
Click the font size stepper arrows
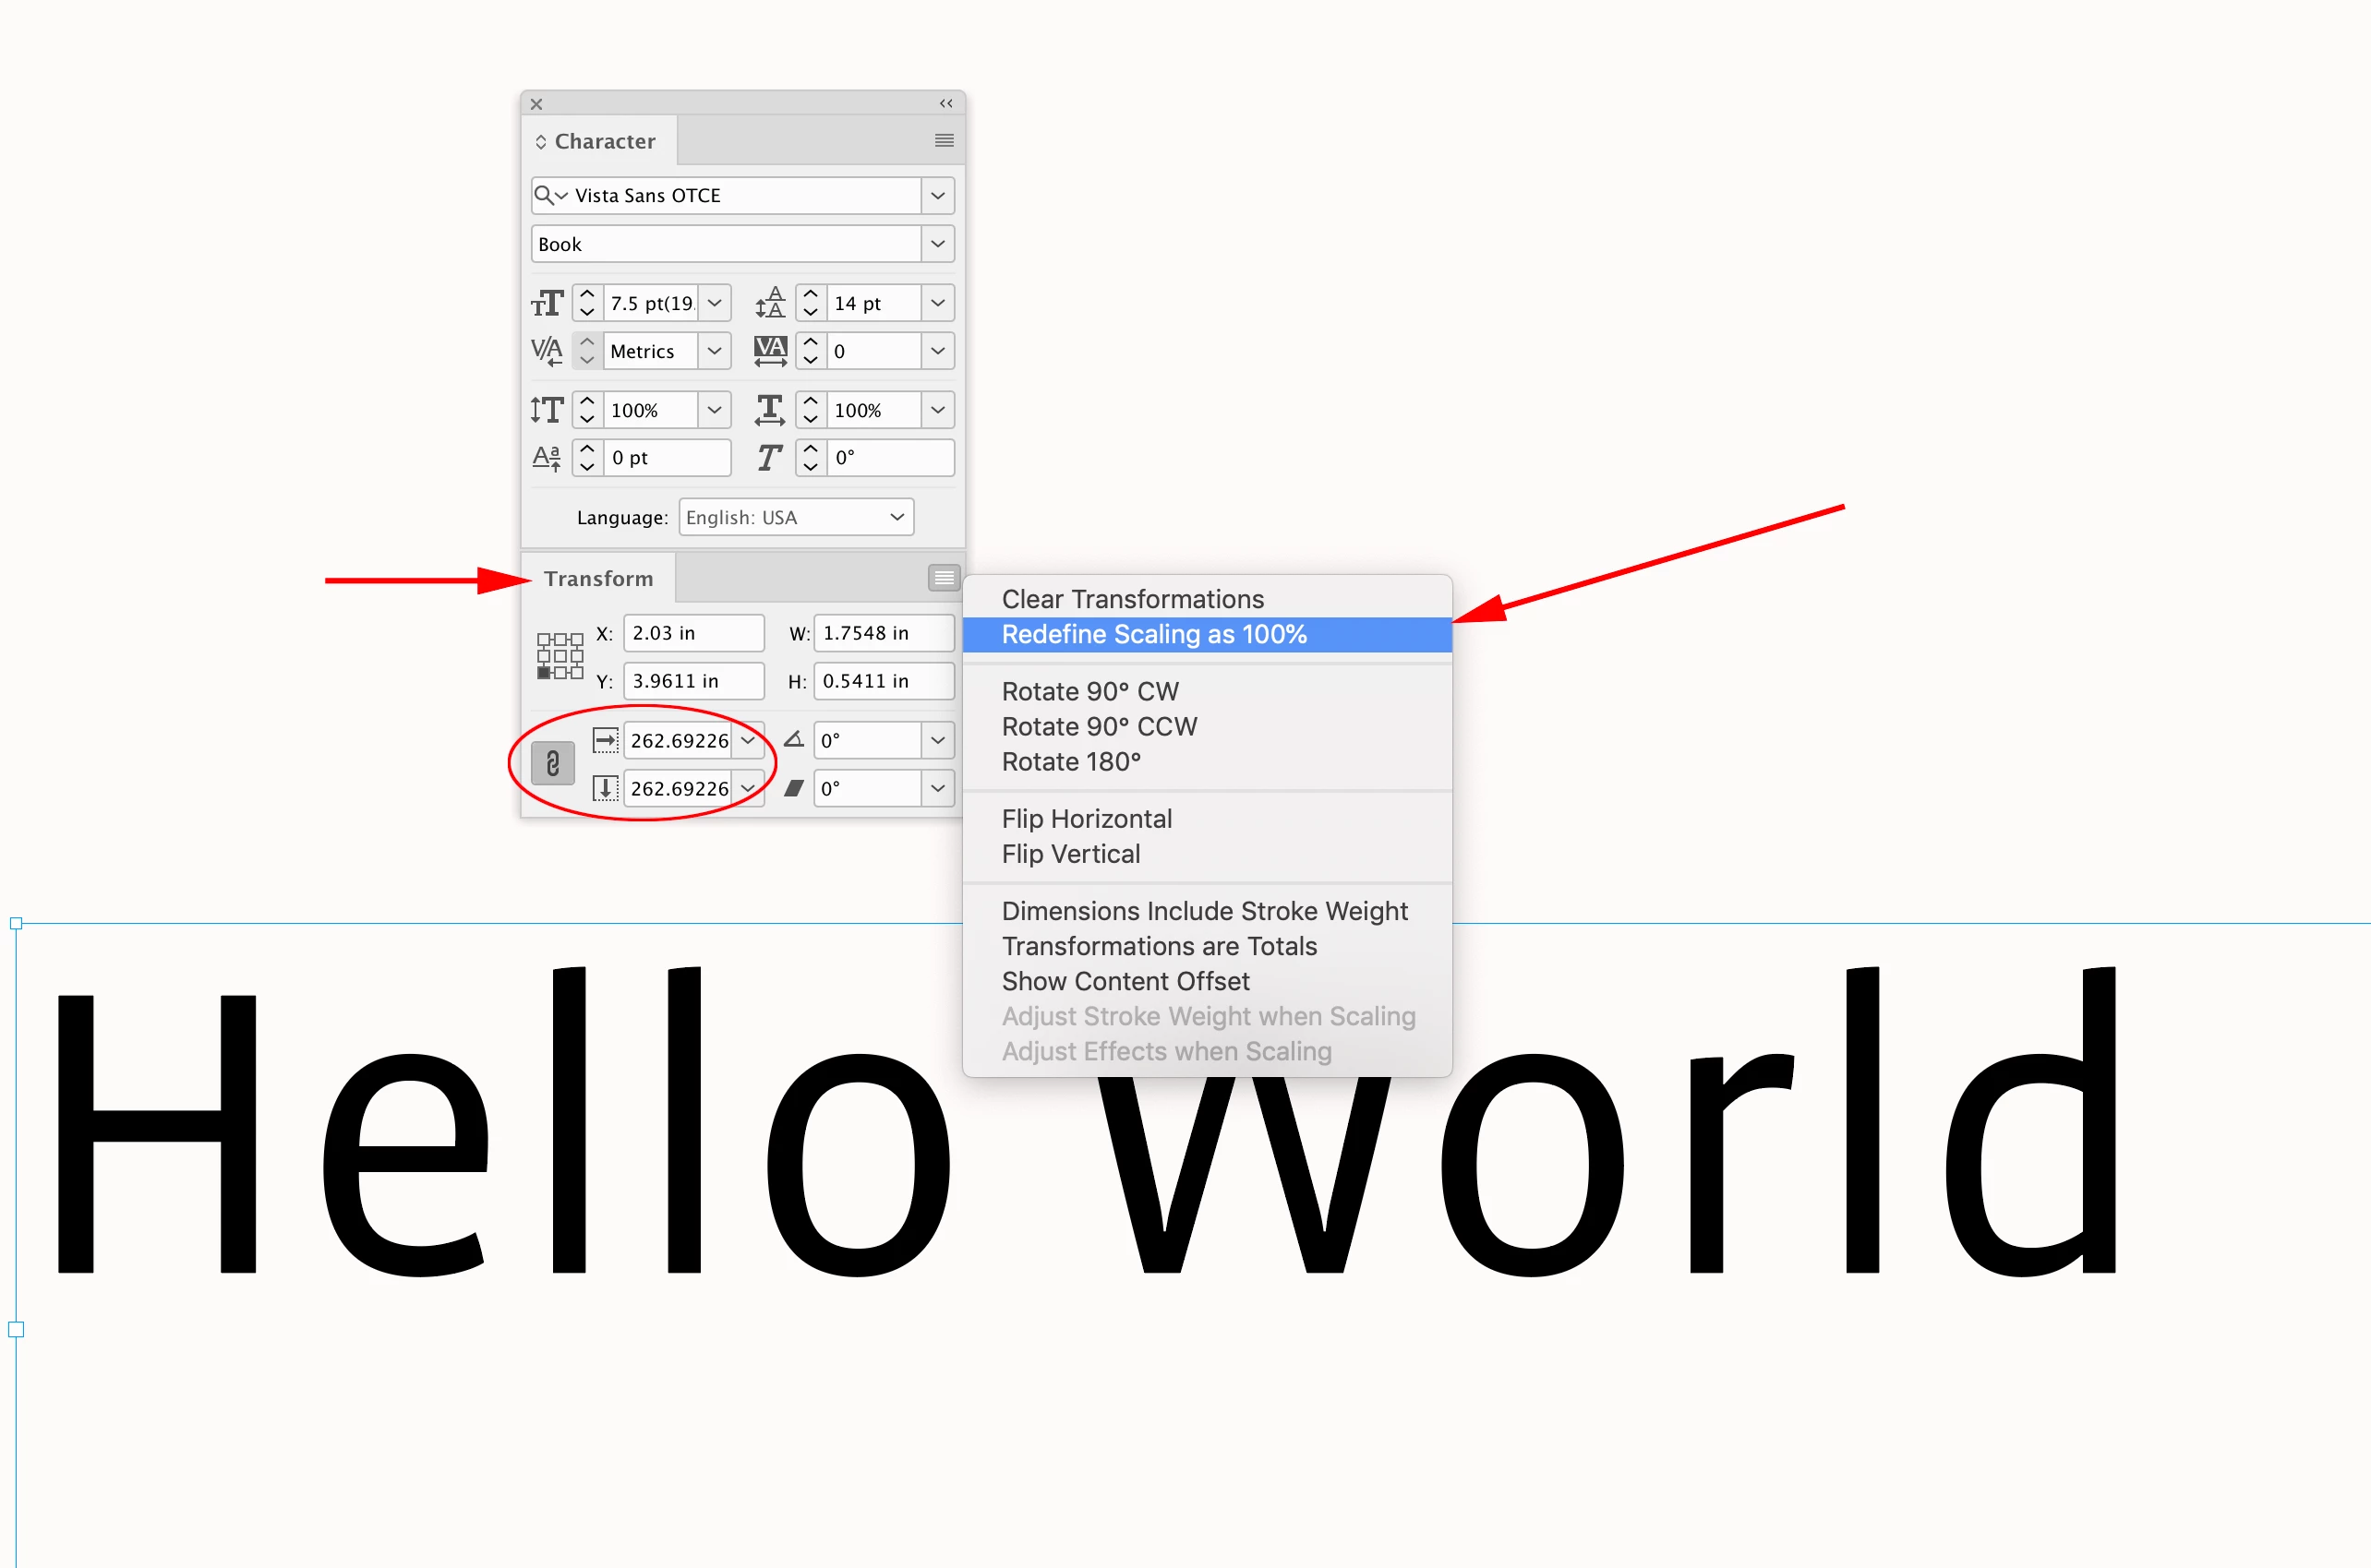click(x=587, y=303)
